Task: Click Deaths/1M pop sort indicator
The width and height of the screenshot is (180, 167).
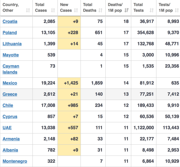Action: click(x=126, y=10)
